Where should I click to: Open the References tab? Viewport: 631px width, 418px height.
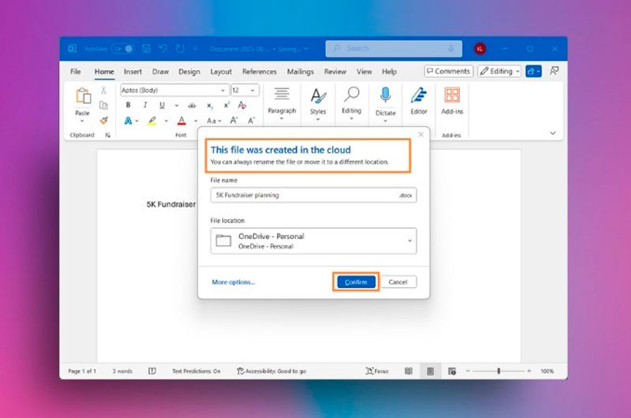tap(259, 72)
